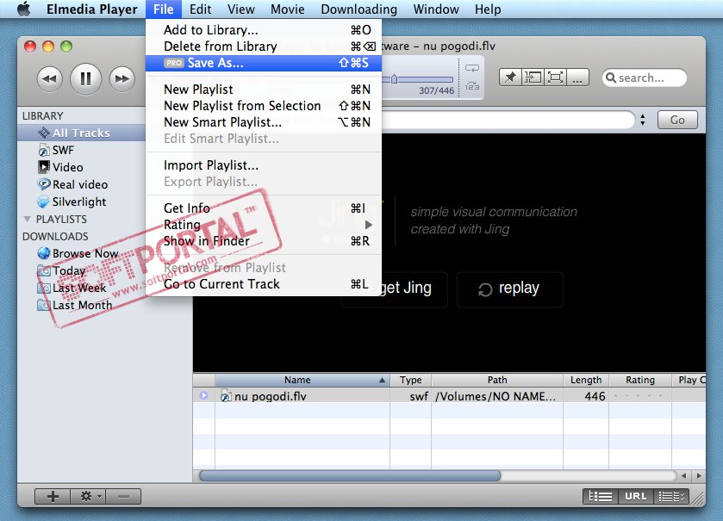Move the playback position slider thumb
The width and height of the screenshot is (723, 521).
[x=394, y=79]
